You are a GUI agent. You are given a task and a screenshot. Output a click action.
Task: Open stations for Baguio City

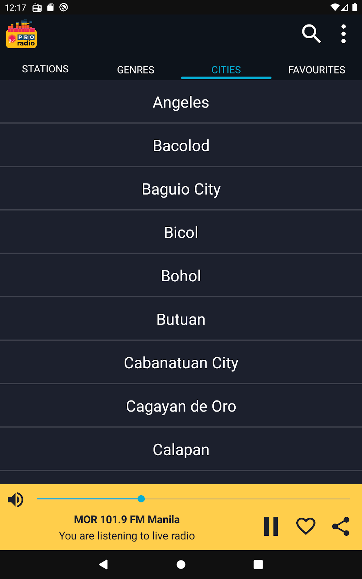point(181,189)
